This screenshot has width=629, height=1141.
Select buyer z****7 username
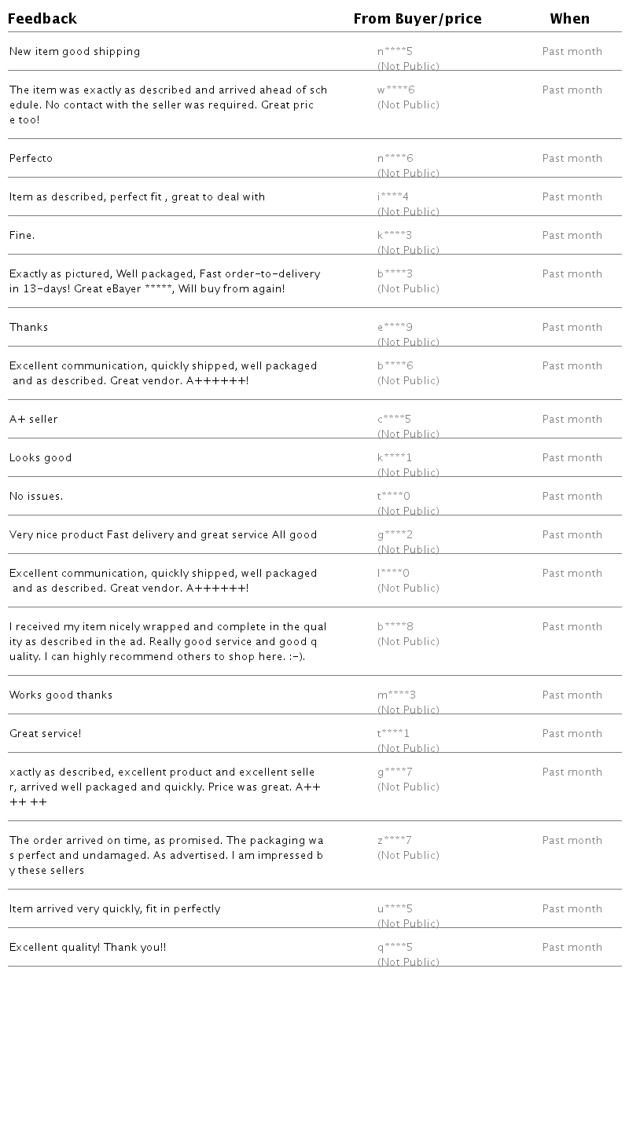tap(394, 841)
